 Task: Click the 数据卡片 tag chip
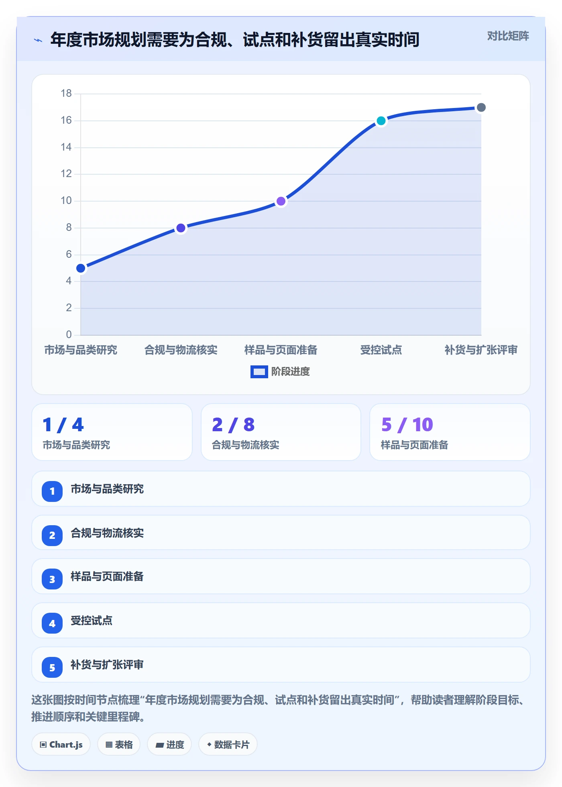click(228, 744)
